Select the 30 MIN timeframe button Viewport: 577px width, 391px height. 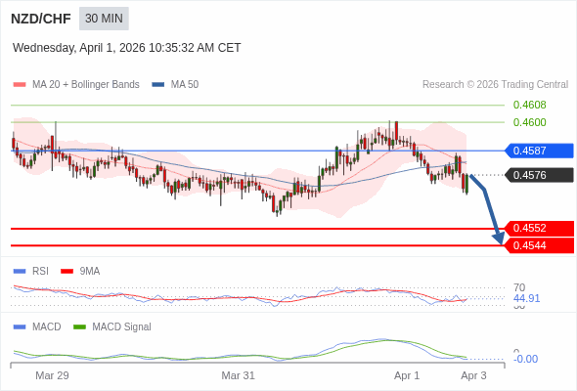click(x=104, y=19)
